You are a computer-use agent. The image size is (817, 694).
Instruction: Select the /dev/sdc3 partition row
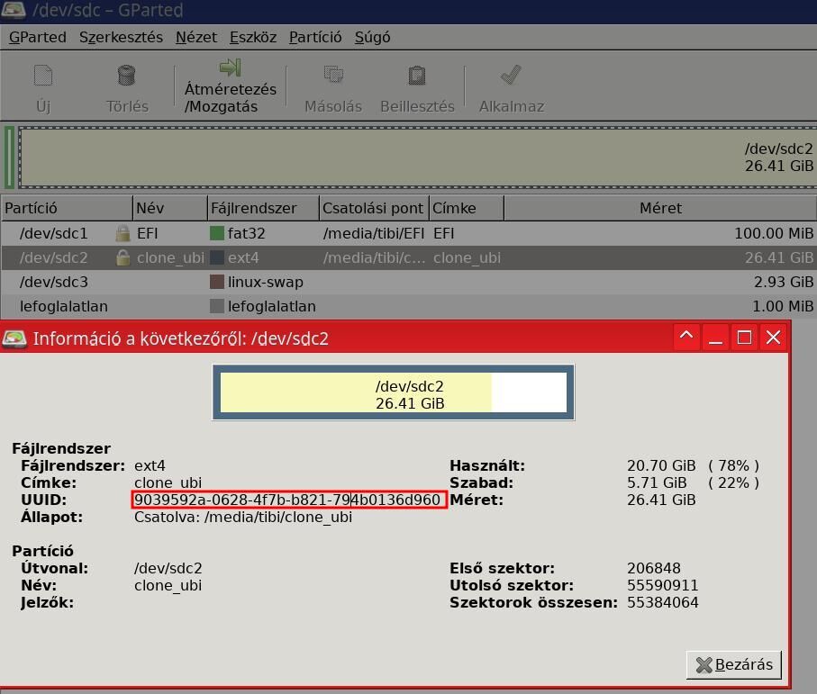pyautogui.click(x=409, y=282)
